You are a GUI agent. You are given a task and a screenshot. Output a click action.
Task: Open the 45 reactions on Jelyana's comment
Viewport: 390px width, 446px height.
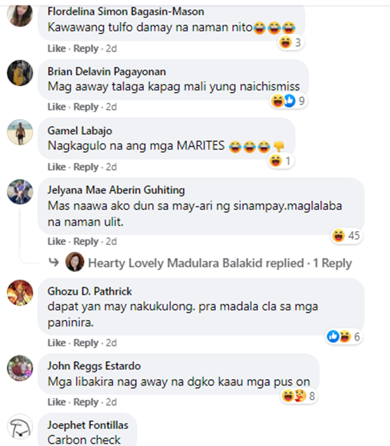pos(346,236)
